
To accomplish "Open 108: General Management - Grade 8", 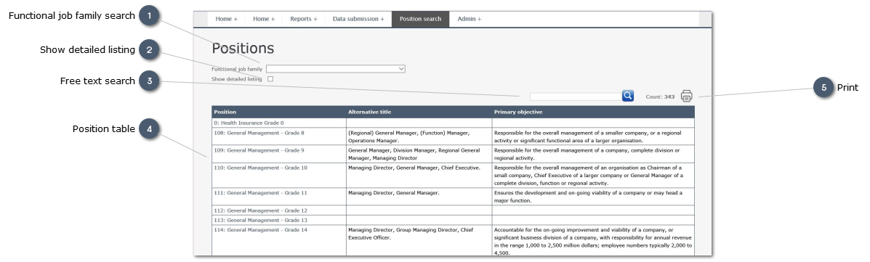I will click(259, 133).
